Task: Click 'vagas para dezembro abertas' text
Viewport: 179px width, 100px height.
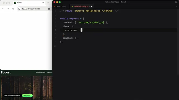Action: click(12, 96)
